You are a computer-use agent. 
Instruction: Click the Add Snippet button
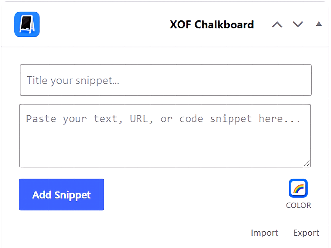pos(62,195)
